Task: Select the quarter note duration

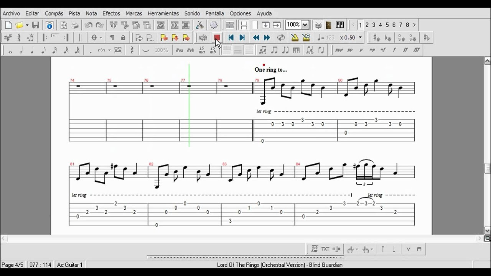Action: (x=32, y=50)
